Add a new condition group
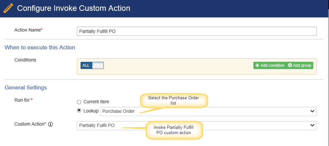329x146 pixels. 300,65
